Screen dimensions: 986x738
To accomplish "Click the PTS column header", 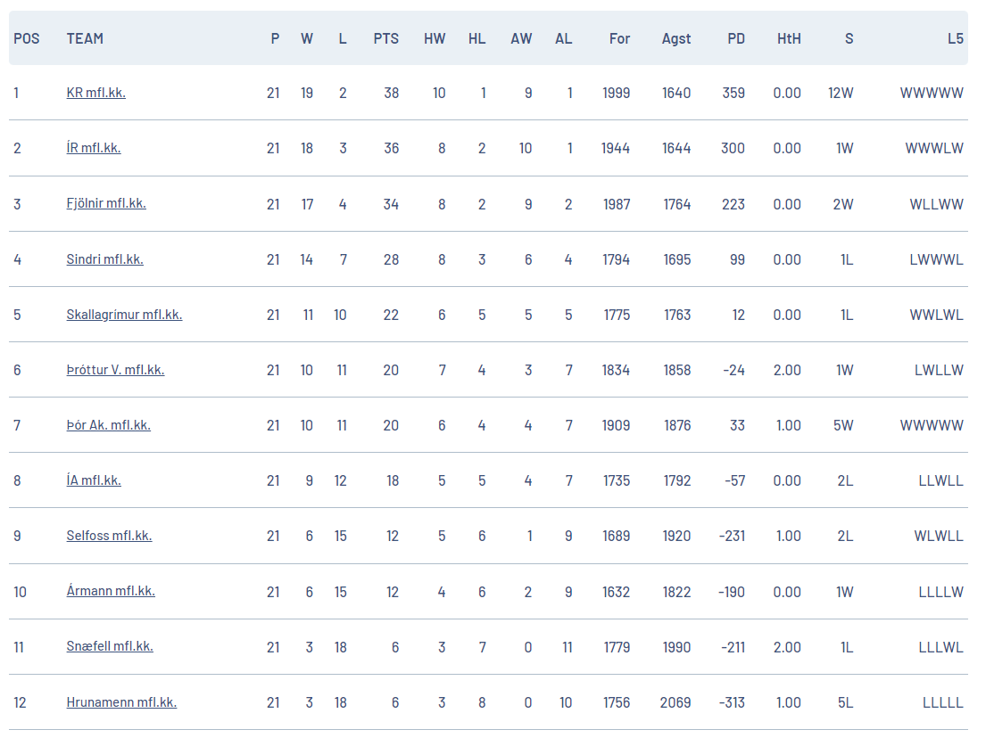I will 386,39.
